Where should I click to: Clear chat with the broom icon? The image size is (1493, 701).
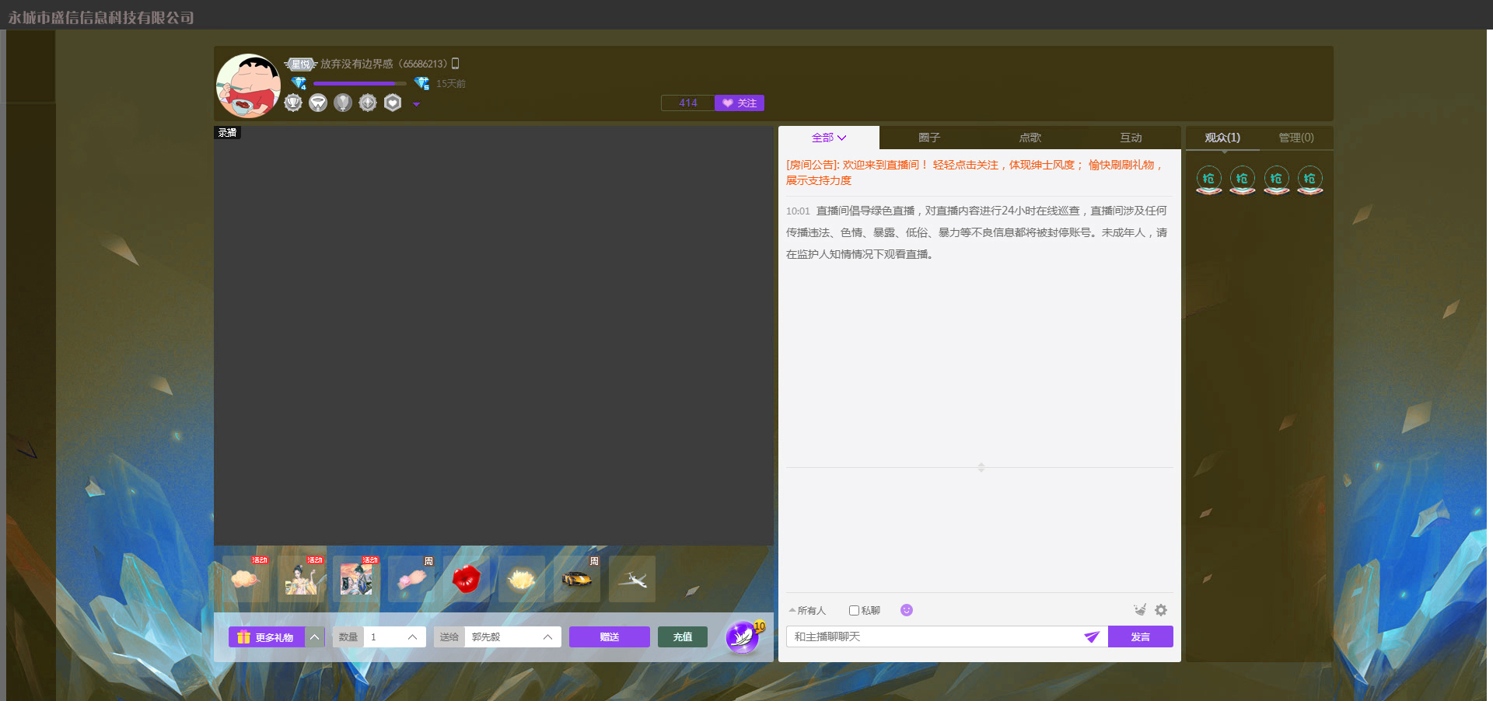pos(1140,610)
